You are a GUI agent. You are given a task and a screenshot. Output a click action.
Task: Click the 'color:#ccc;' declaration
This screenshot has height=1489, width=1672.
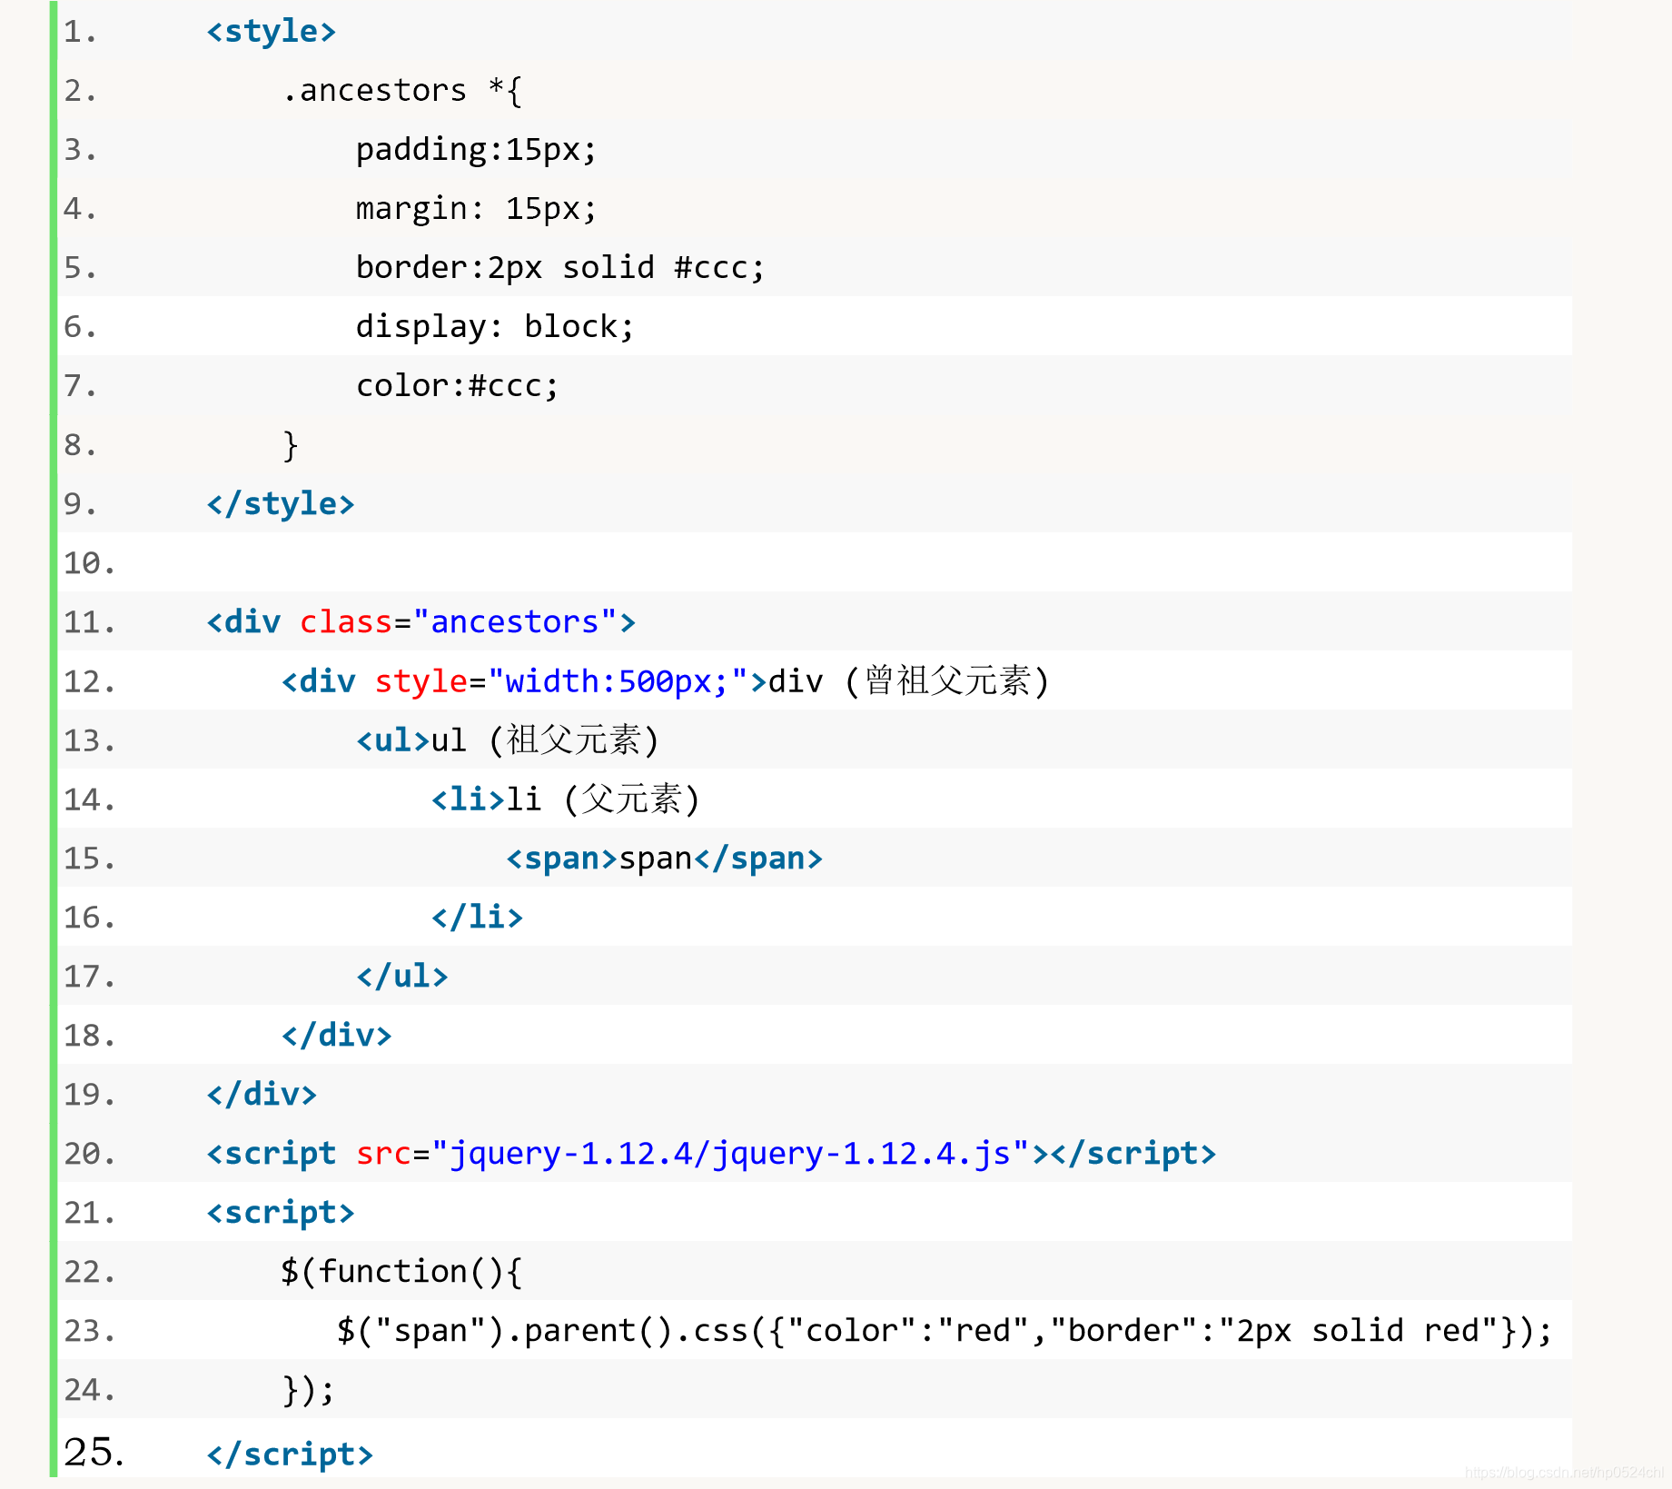[457, 386]
